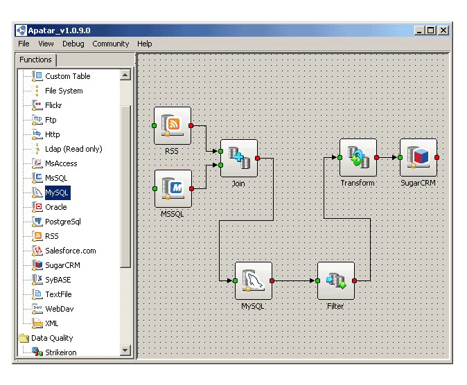467x385 pixels.
Task: Click the Ftp connector icon
Action: 37,120
